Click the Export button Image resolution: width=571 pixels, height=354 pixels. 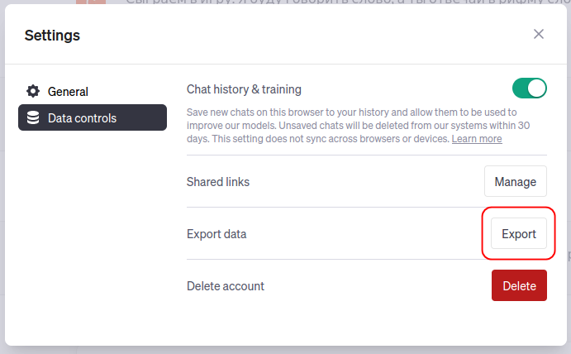(x=519, y=233)
